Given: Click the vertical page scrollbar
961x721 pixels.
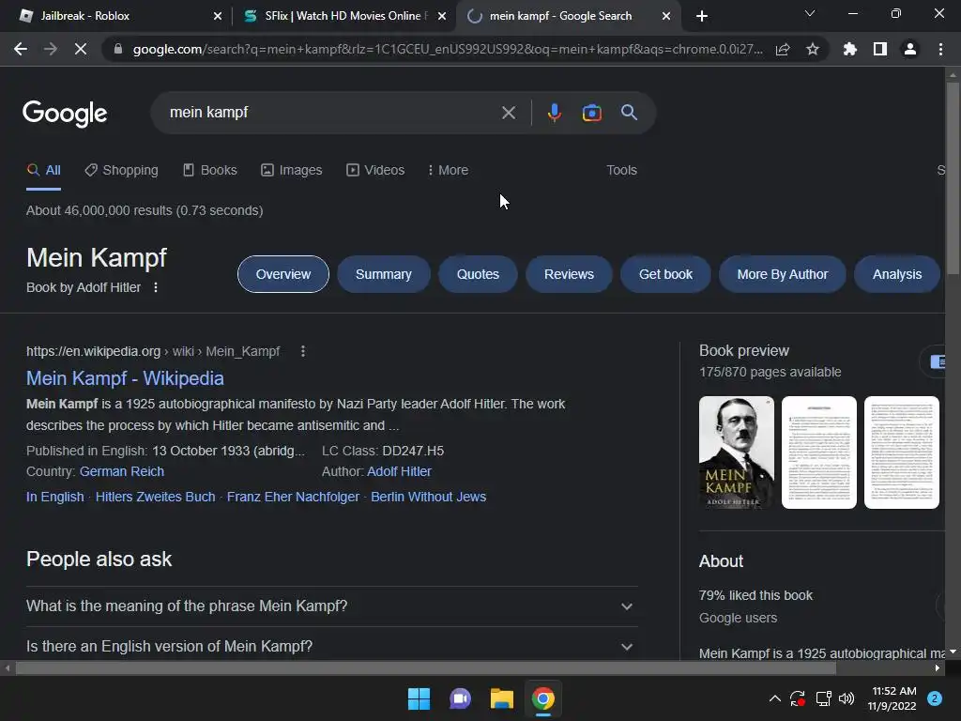Looking at the screenshot, I should pos(953,177).
